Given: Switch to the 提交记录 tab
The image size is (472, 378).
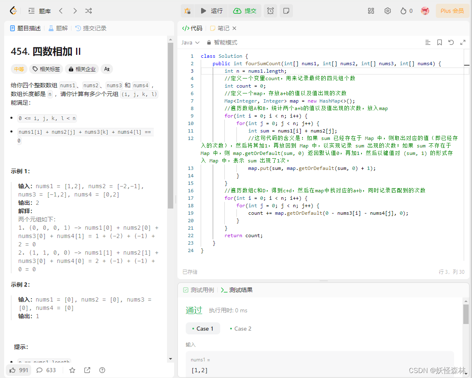Looking at the screenshot, I should click(91, 28).
